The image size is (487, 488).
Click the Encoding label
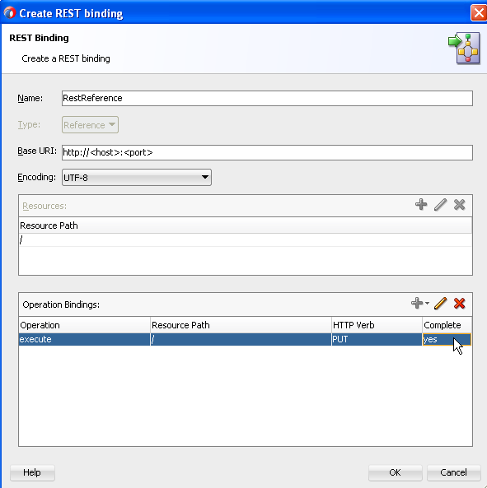[37, 178]
